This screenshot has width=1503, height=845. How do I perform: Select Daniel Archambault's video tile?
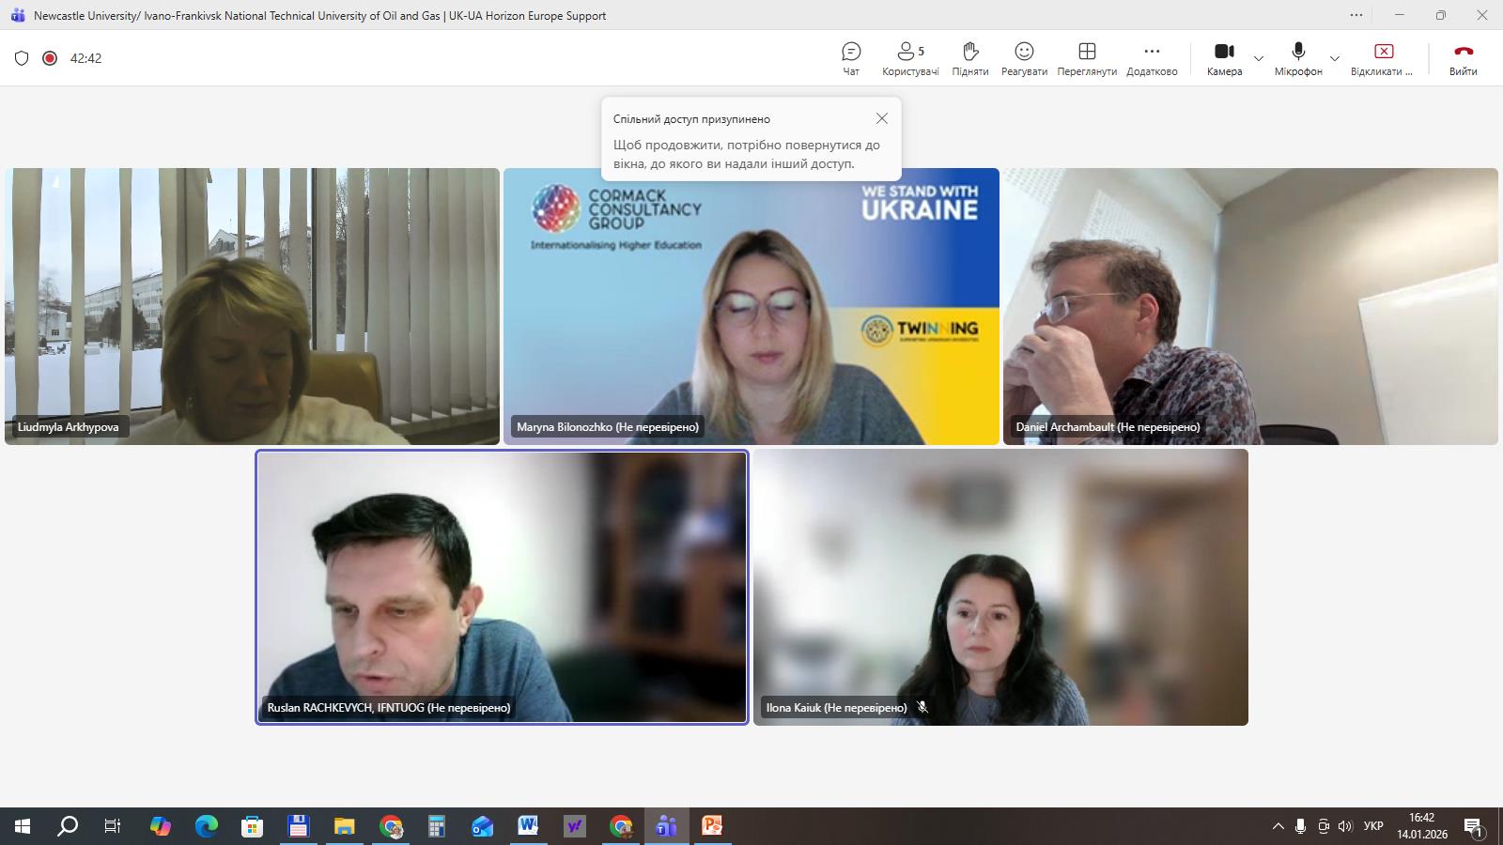pyautogui.click(x=1250, y=306)
